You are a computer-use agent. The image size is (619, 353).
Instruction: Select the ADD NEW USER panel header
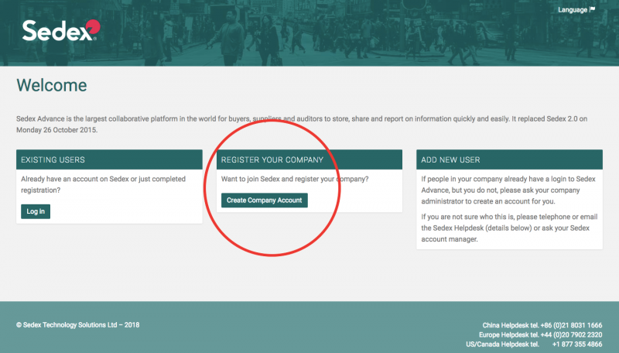coord(509,159)
